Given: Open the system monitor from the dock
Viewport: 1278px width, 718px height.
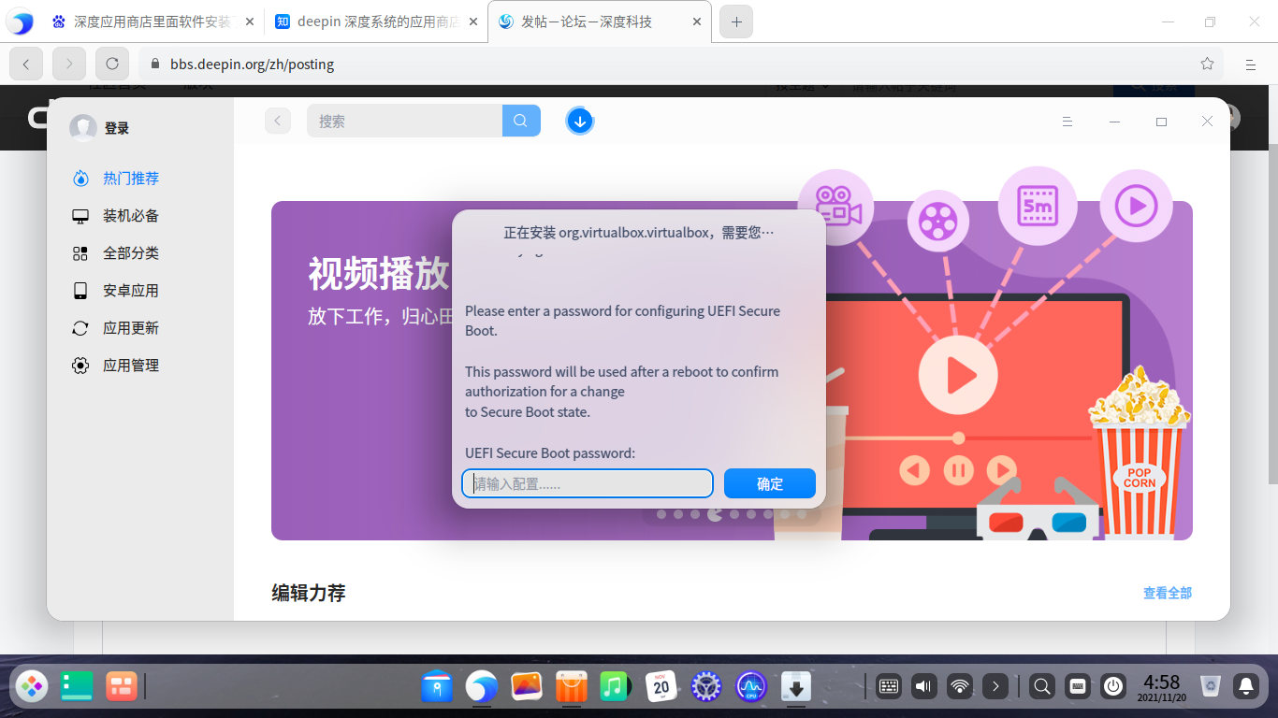Looking at the screenshot, I should point(751,686).
